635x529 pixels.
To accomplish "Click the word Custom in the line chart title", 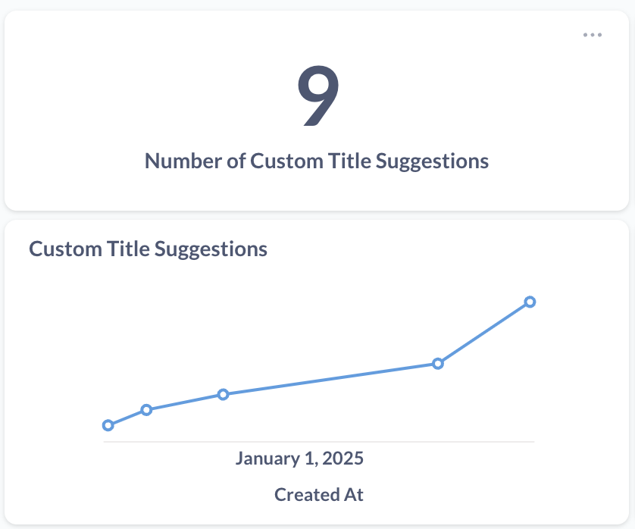I will tap(62, 249).
